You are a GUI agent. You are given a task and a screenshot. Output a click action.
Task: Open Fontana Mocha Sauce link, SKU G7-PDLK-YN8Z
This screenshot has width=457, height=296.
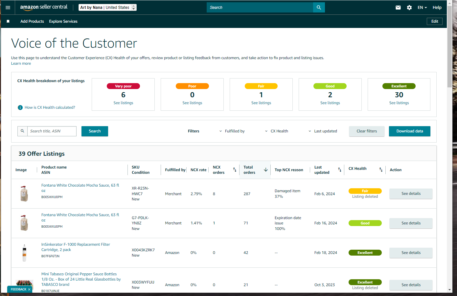click(80, 217)
